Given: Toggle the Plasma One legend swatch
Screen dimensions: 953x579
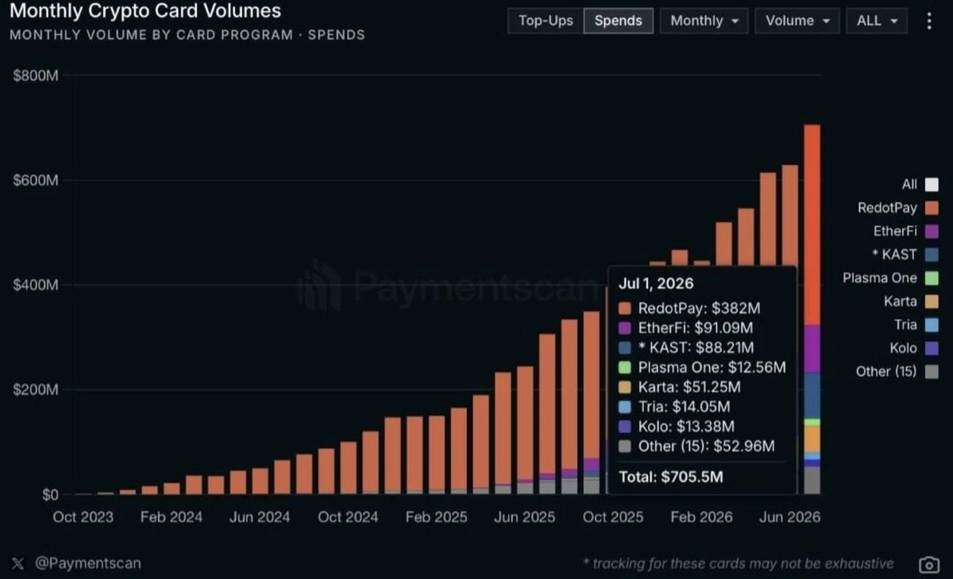Looking at the screenshot, I should pyautogui.click(x=932, y=278).
